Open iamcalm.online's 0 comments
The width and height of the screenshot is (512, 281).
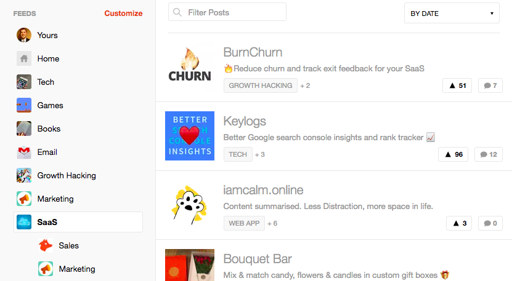coord(490,223)
